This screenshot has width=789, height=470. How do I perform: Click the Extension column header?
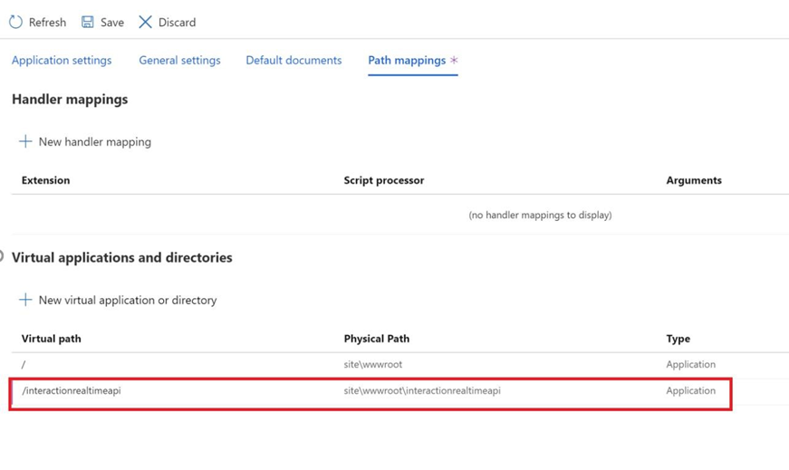(45, 180)
